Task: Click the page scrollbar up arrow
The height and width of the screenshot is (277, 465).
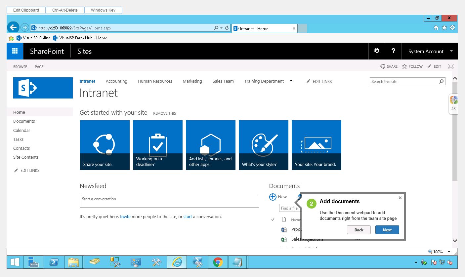Action: tap(455, 78)
